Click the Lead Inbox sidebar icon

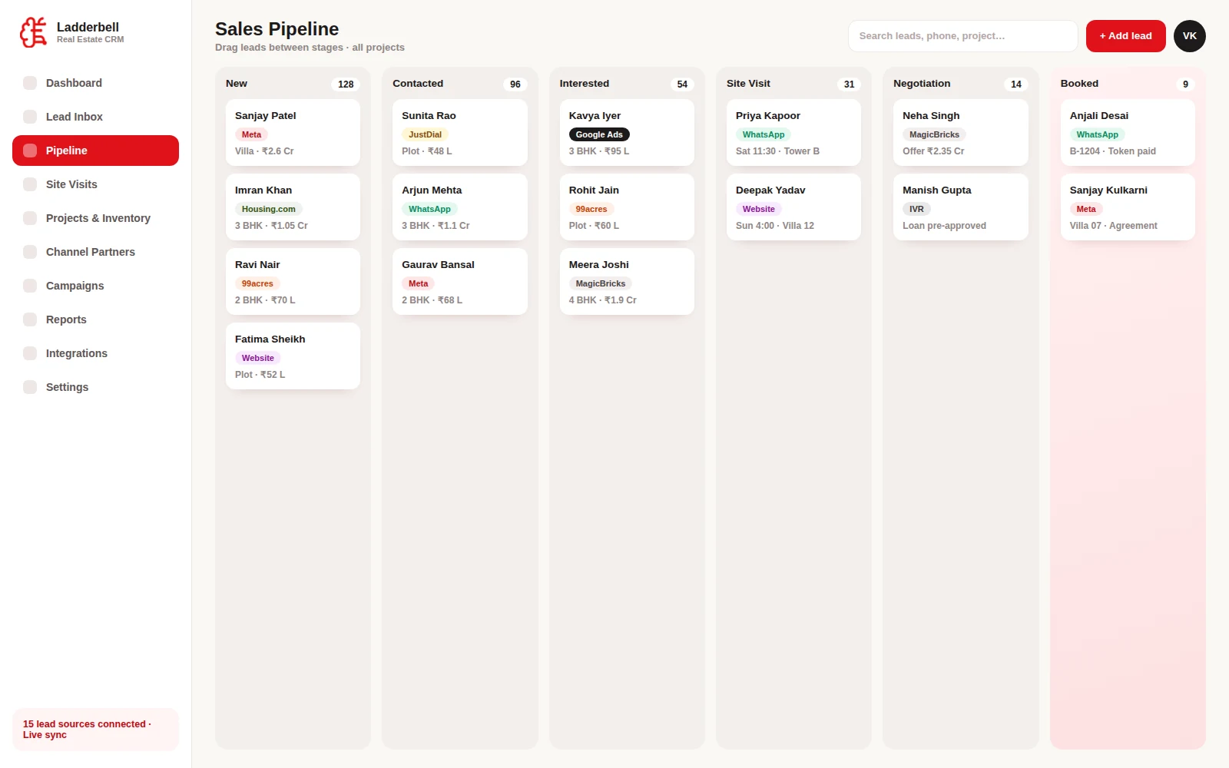click(30, 117)
